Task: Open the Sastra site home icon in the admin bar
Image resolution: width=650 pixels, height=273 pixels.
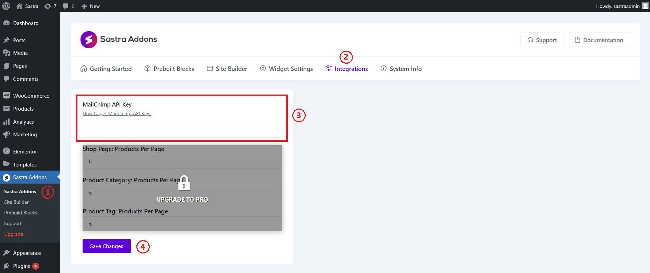Action: (19, 6)
